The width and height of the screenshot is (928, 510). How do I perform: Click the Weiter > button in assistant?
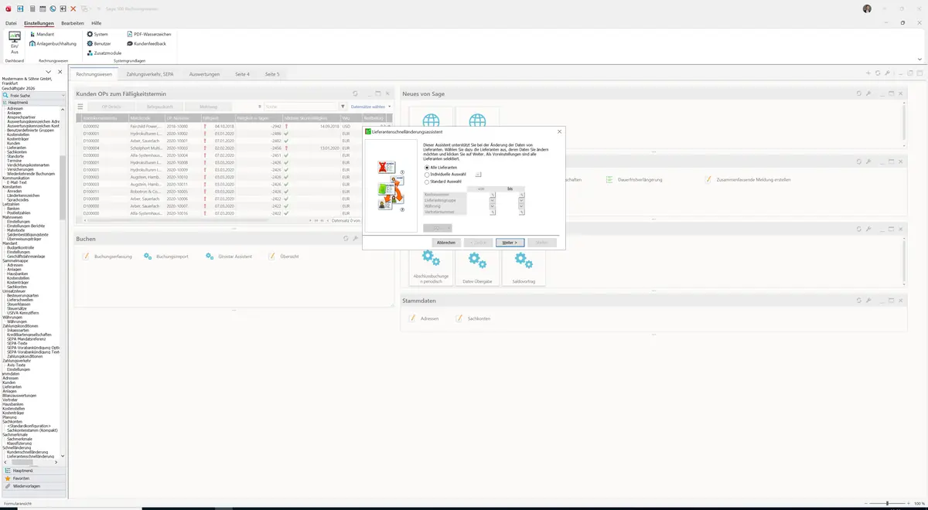point(510,243)
